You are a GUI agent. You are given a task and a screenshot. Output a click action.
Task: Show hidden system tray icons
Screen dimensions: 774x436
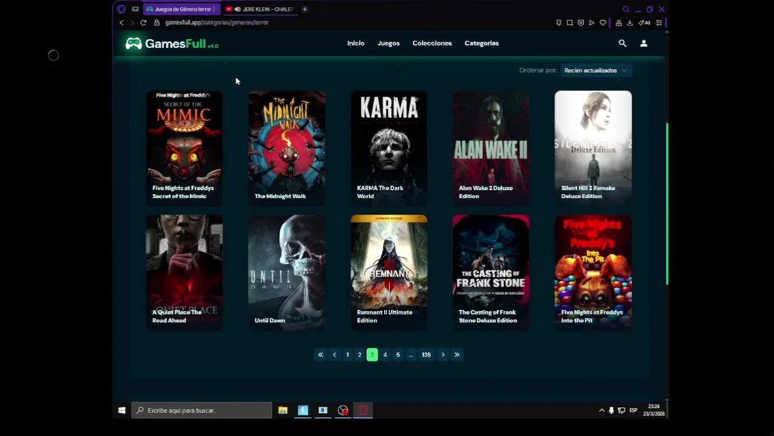pos(601,411)
